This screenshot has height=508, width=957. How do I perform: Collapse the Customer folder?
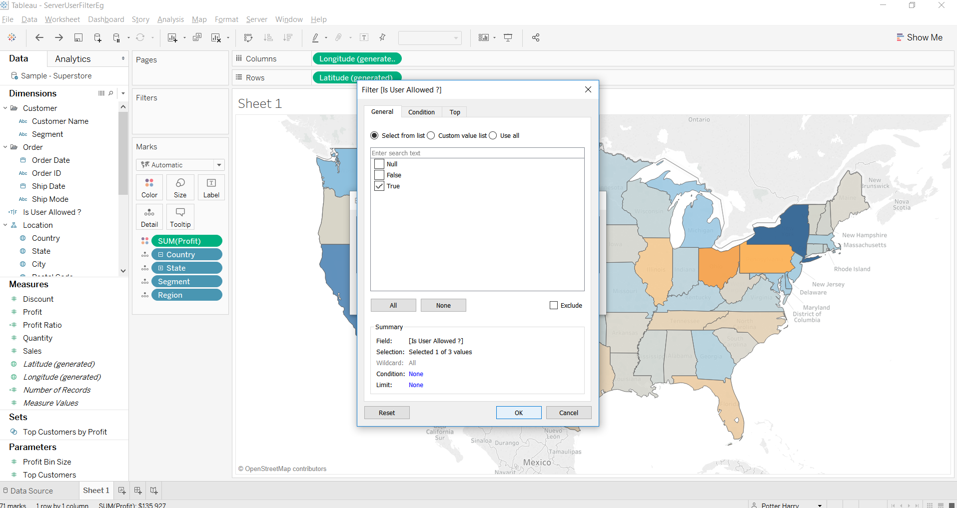[5, 108]
